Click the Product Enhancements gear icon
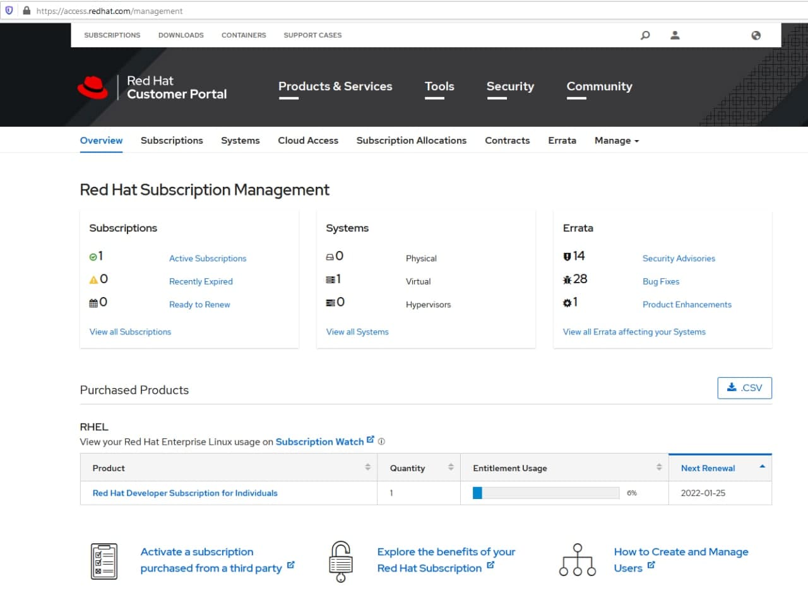Viewport: 808px width, 593px height. [x=567, y=303]
